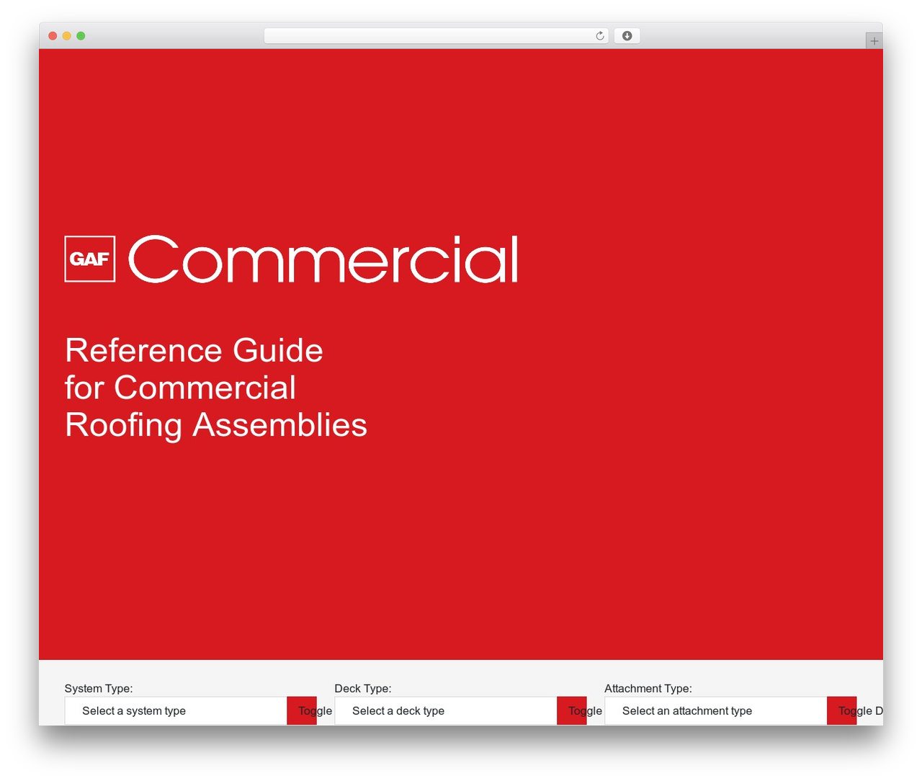The image size is (922, 781).
Task: Minimize the browser window
Action: (x=67, y=36)
